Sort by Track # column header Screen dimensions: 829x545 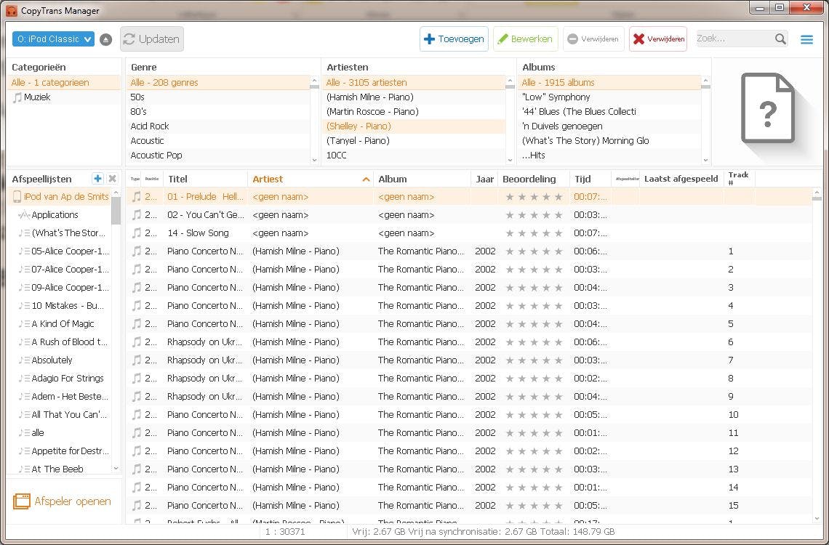tap(739, 179)
